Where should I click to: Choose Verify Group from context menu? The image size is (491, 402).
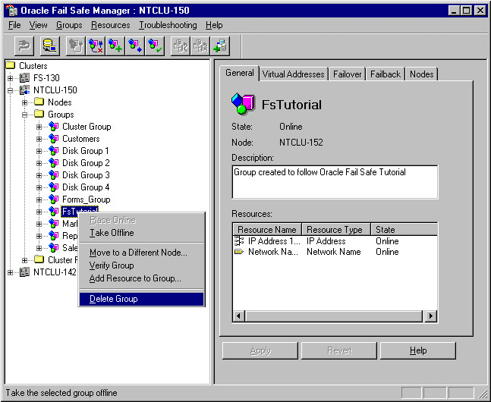[x=142, y=265]
